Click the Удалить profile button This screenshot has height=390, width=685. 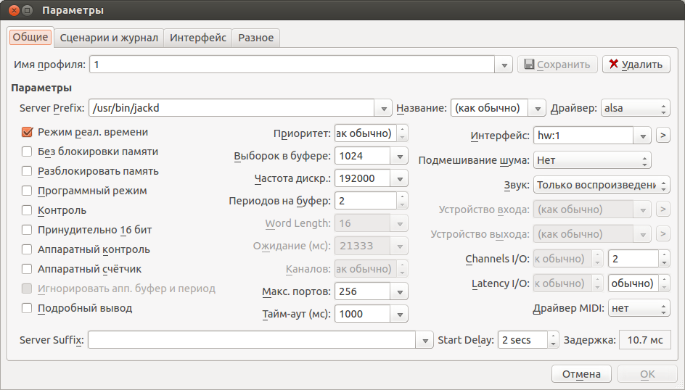pyautogui.click(x=636, y=65)
